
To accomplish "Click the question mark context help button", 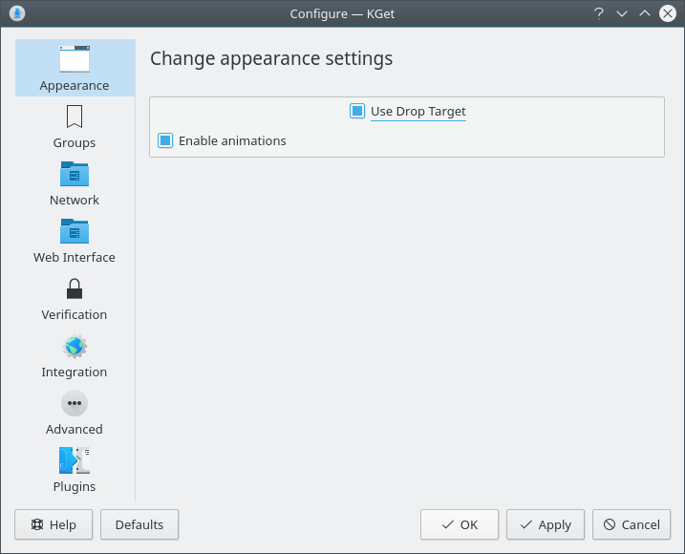I will pyautogui.click(x=598, y=13).
